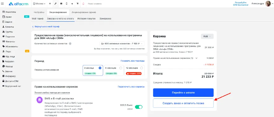The width and height of the screenshot is (274, 117).
Task: Click Подключить все сервисы link
Action: coord(131,87)
